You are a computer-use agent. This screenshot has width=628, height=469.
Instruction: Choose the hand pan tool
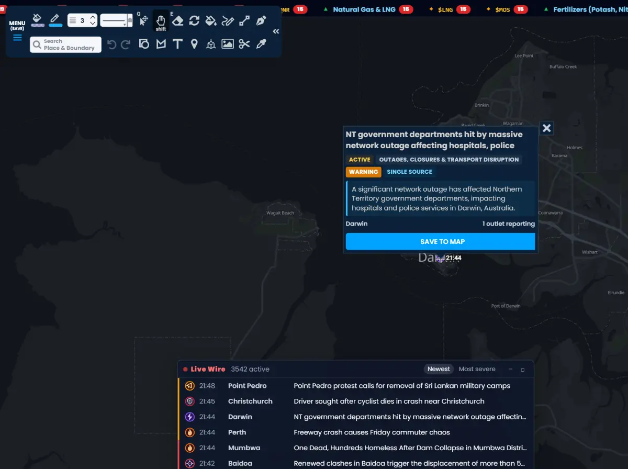point(161,21)
